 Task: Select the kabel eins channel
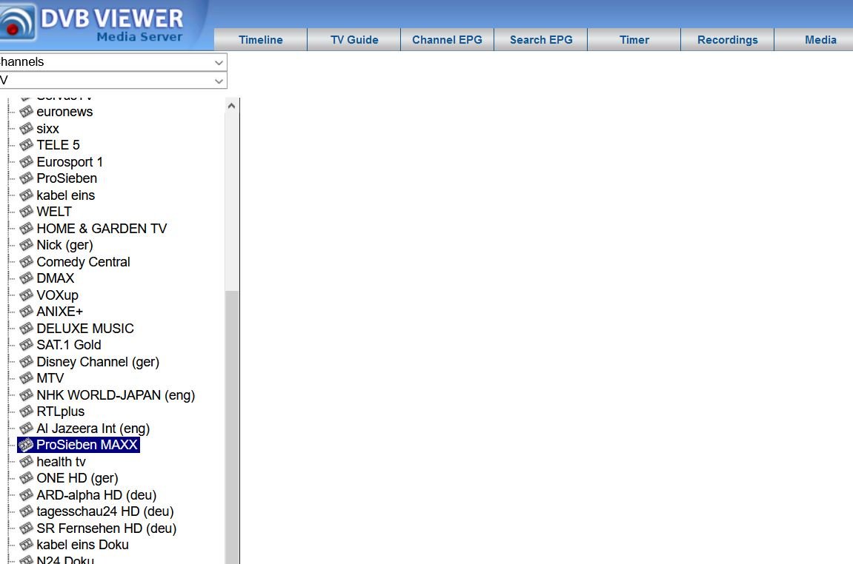pyautogui.click(x=65, y=195)
